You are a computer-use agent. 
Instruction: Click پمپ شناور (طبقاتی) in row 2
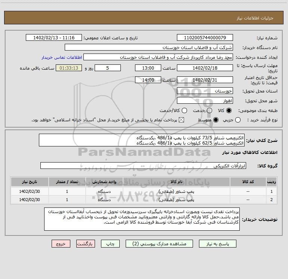click(176, 200)
